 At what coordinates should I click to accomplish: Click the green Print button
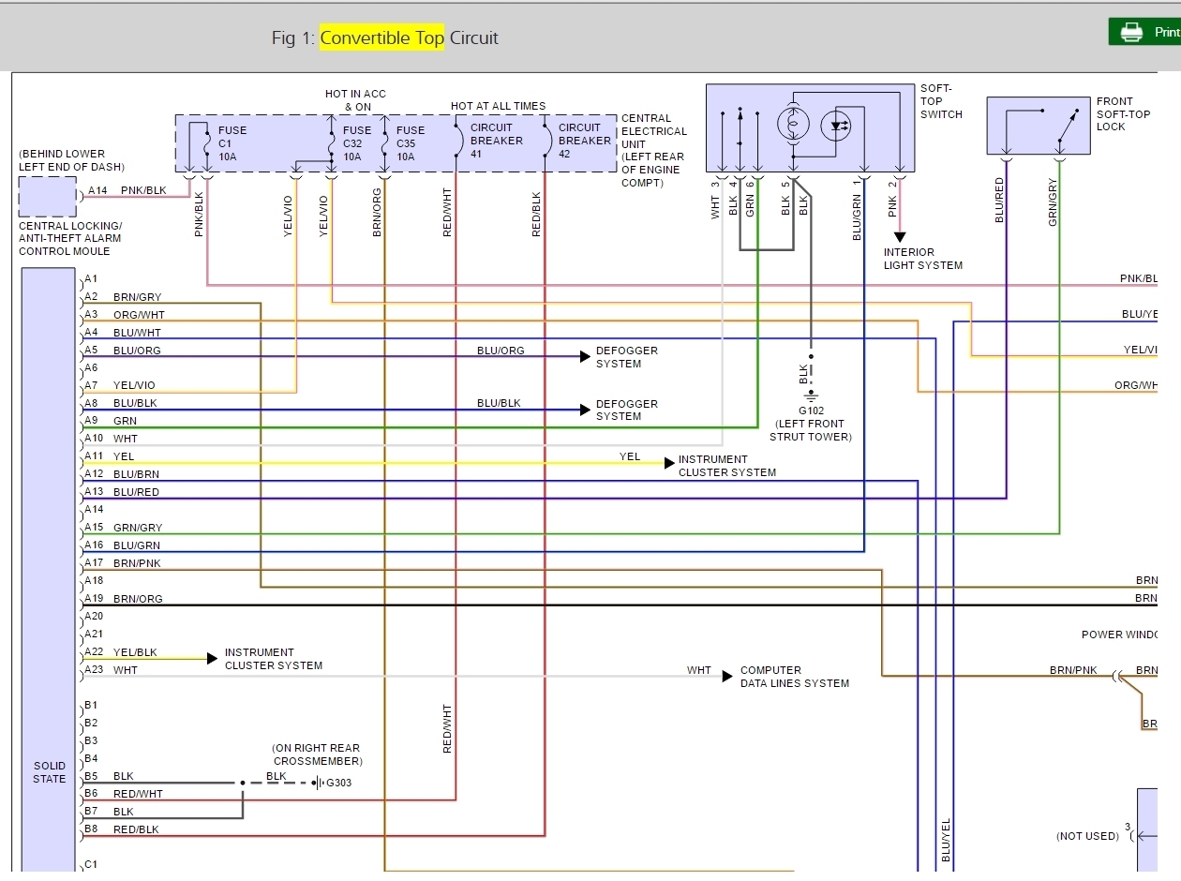(1144, 32)
